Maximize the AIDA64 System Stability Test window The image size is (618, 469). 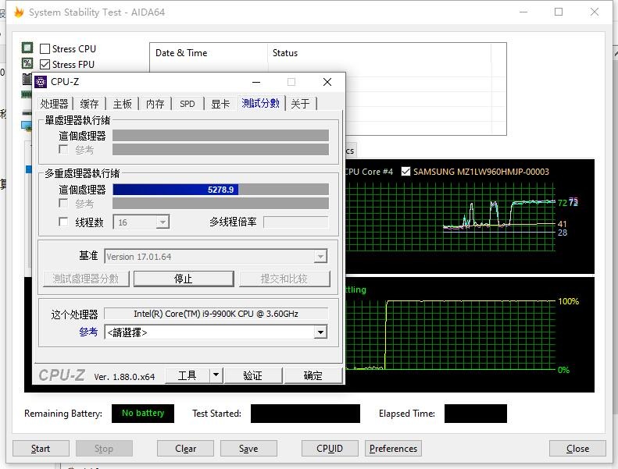[559, 12]
